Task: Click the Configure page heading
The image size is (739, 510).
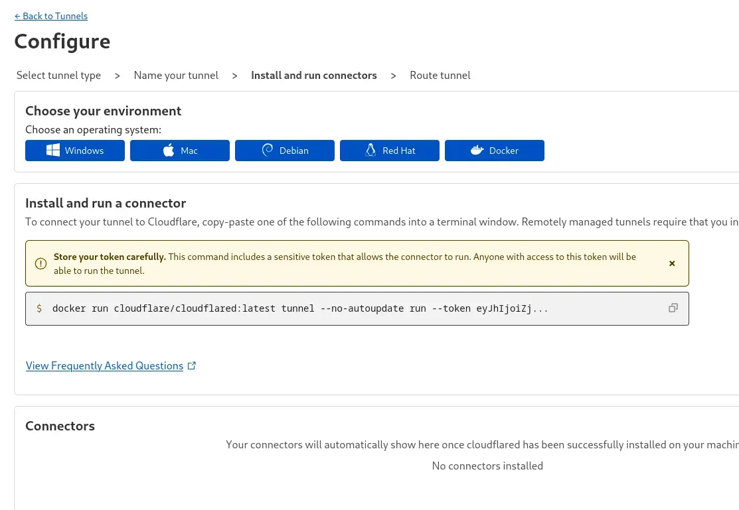Action: [62, 41]
